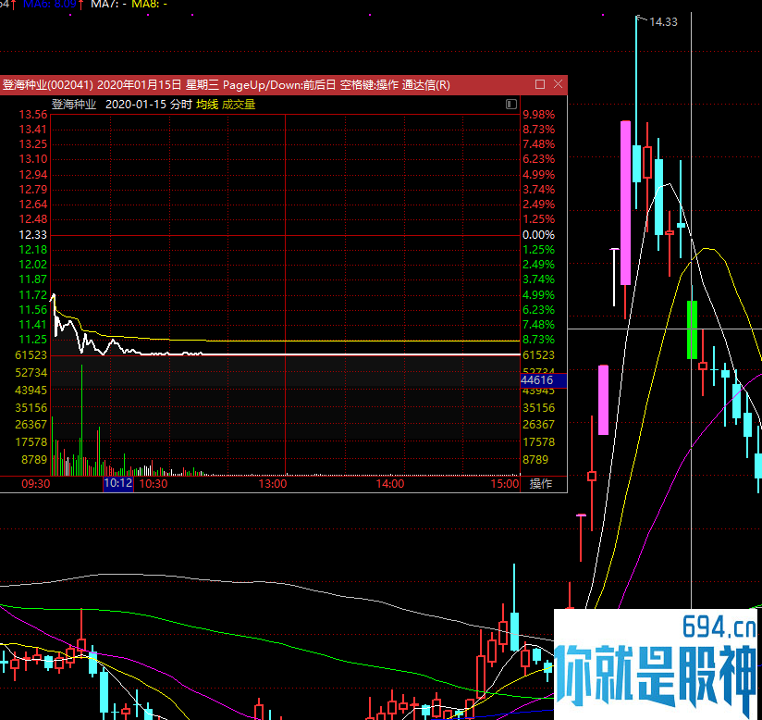Click the 13.10 price axis label

tap(33, 159)
